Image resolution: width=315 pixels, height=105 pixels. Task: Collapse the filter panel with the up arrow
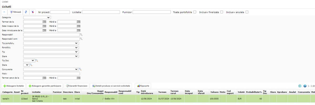(4, 12)
